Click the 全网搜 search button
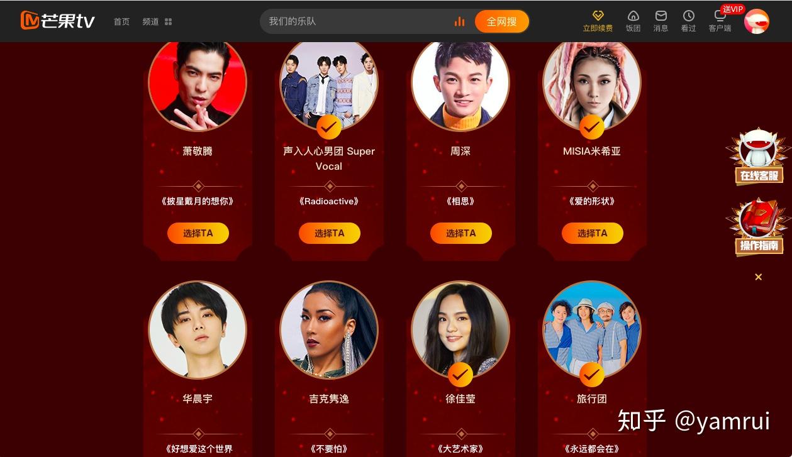Viewport: 792px width, 457px height. click(502, 21)
